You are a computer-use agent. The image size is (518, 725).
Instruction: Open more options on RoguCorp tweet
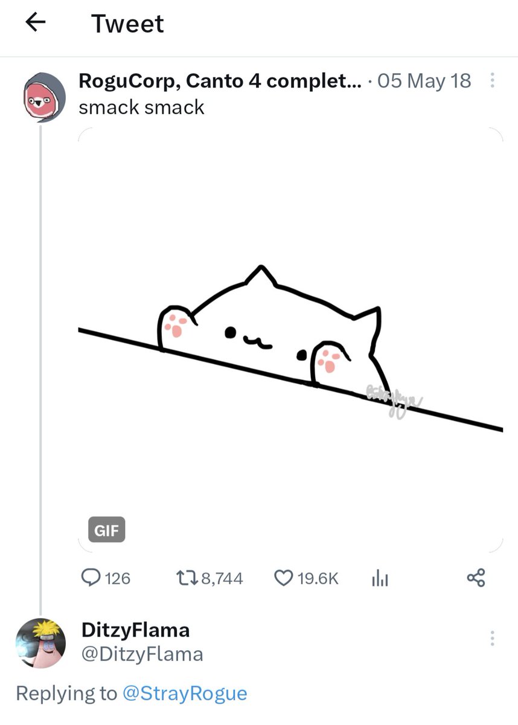tap(493, 80)
